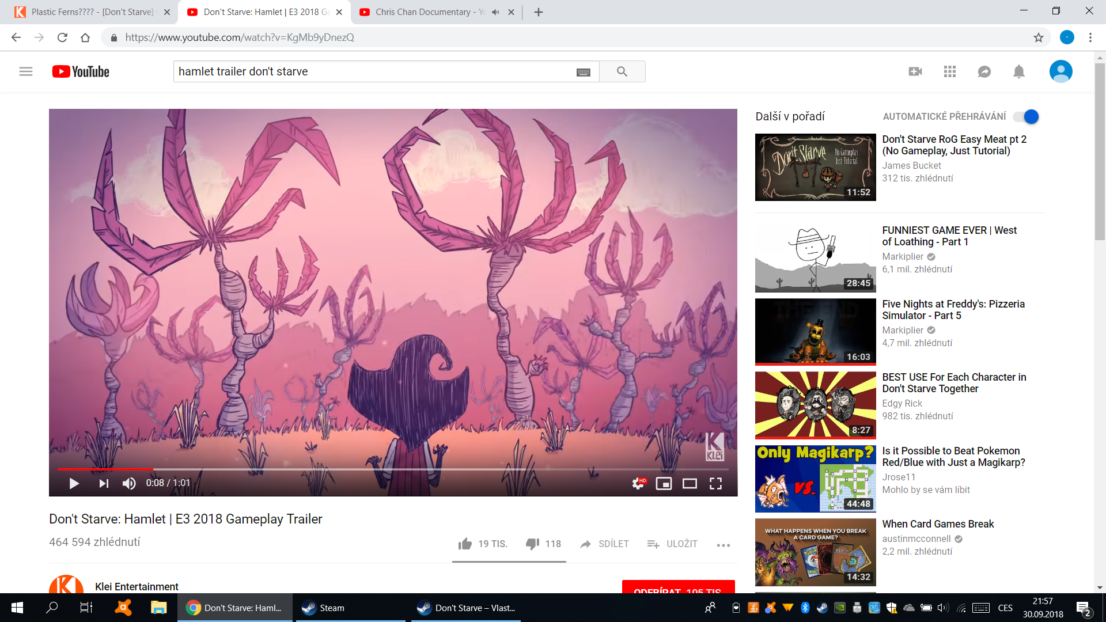The width and height of the screenshot is (1106, 622).
Task: Dislike the video with thumbs down
Action: click(532, 544)
